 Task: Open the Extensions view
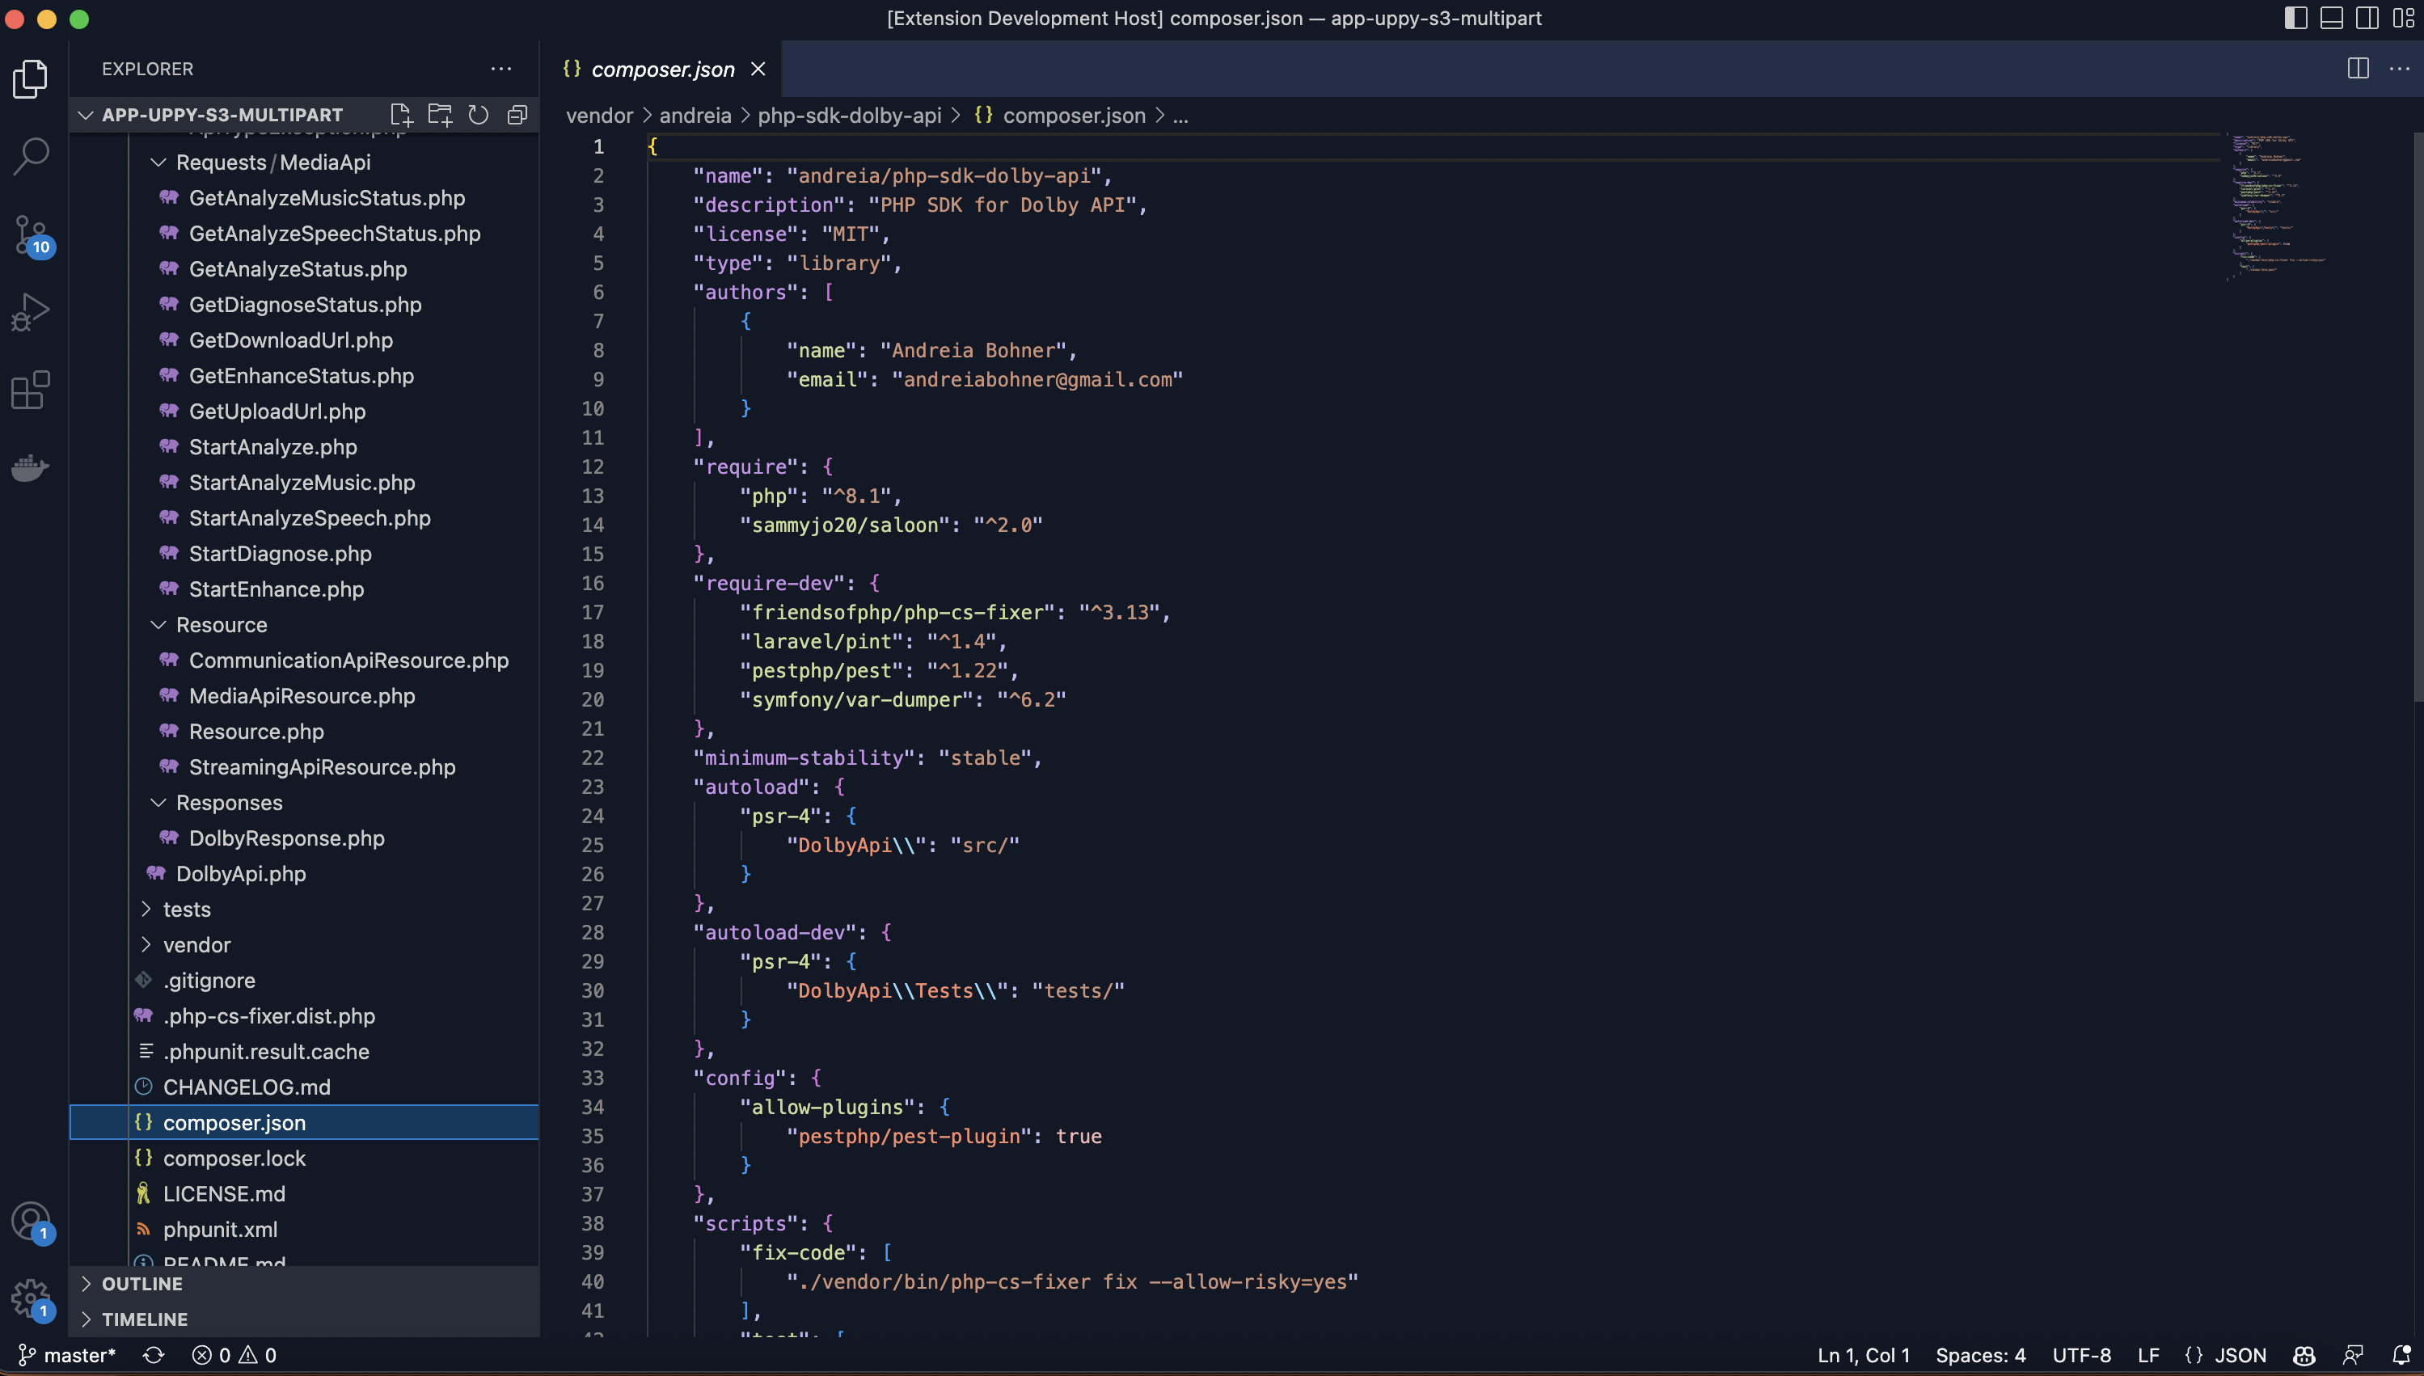(30, 390)
